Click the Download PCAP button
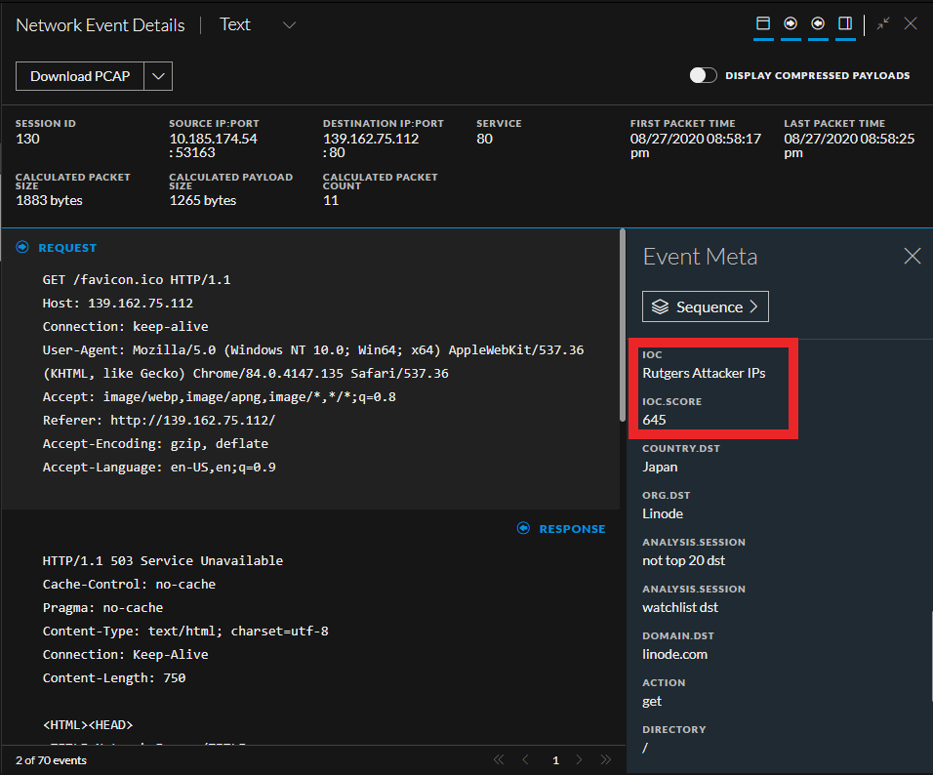 (80, 76)
